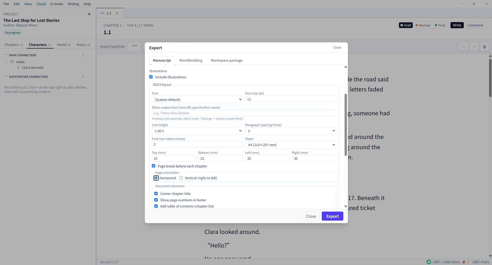This screenshot has height=265, width=492.
Task: Click the writing goal progress ring
Action: [429, 262]
